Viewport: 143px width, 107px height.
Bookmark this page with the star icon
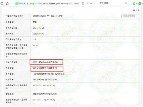(7, 4)
